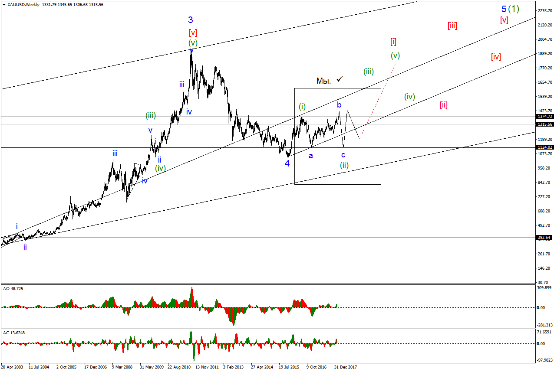Click the 261.70 price axis label
Screen dimensions: 554x372
[x=545, y=254]
